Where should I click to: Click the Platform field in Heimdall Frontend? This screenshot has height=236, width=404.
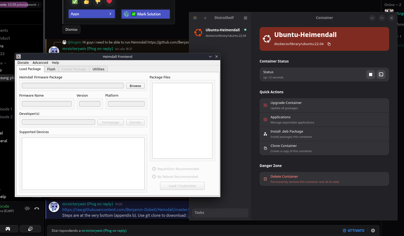pyautogui.click(x=126, y=104)
